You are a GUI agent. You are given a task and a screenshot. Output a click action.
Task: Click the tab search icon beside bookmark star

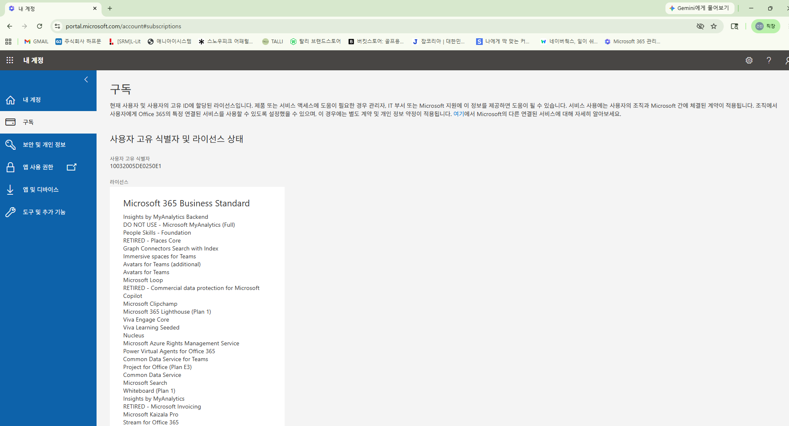[x=734, y=26]
